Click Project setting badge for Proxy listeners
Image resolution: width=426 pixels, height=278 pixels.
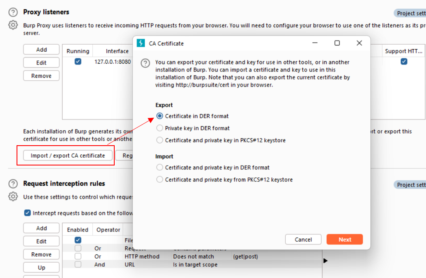click(x=410, y=13)
